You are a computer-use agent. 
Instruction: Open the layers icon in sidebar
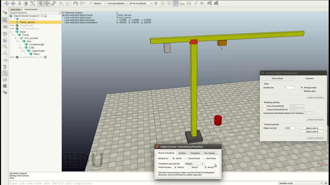coord(5,80)
